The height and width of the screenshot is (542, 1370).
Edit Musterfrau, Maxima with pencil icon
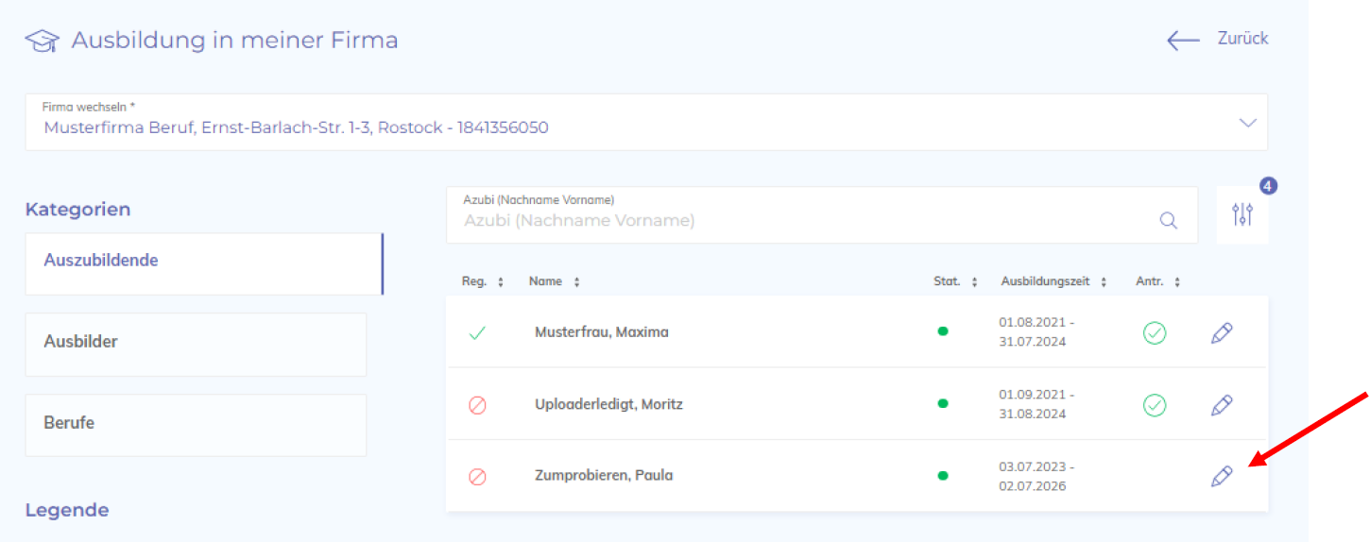click(x=1222, y=332)
